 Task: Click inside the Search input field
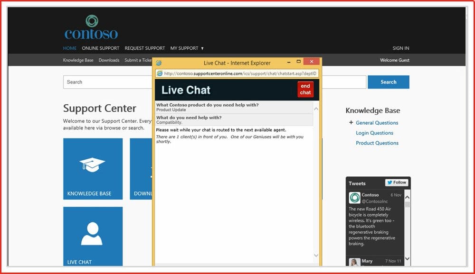pyautogui.click(x=107, y=82)
